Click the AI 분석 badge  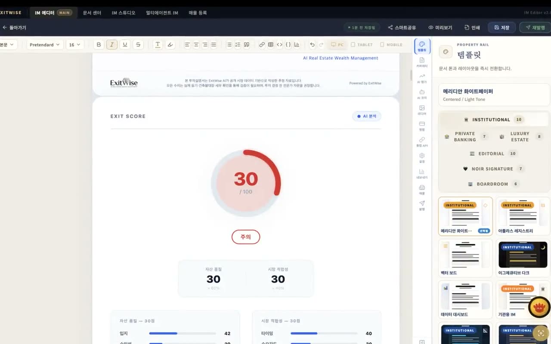tap(367, 116)
